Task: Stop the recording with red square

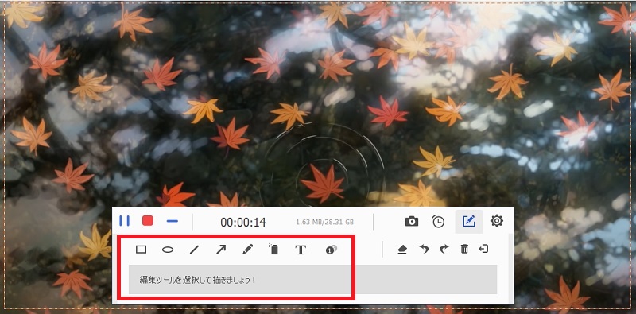Action: (x=148, y=221)
